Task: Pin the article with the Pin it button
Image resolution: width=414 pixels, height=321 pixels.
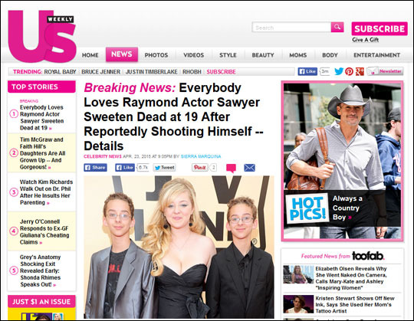Action: 199,168
